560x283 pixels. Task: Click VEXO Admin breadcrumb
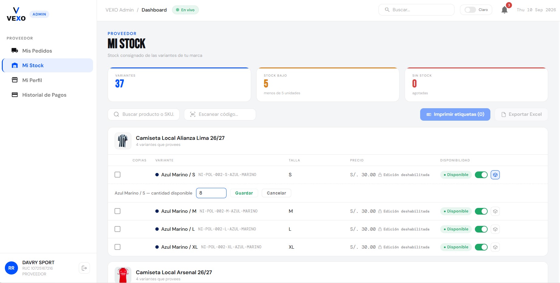(119, 10)
